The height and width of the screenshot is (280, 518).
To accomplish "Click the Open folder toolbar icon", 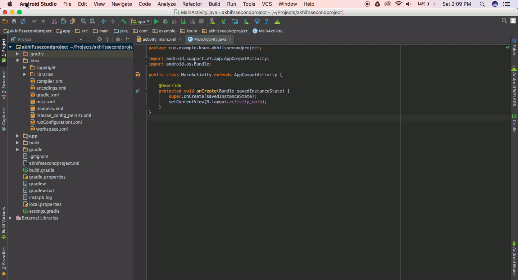I will point(5,22).
